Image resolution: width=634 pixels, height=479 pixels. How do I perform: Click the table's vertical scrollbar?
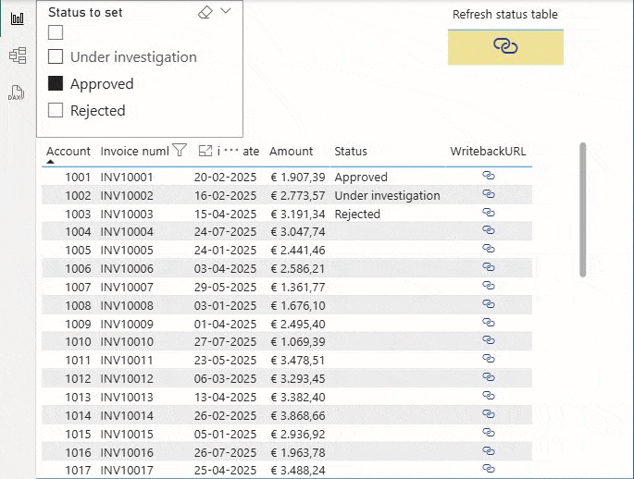[582, 208]
